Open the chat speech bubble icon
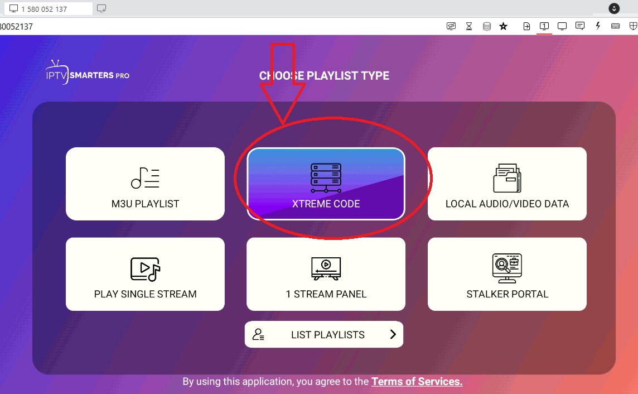 580,26
